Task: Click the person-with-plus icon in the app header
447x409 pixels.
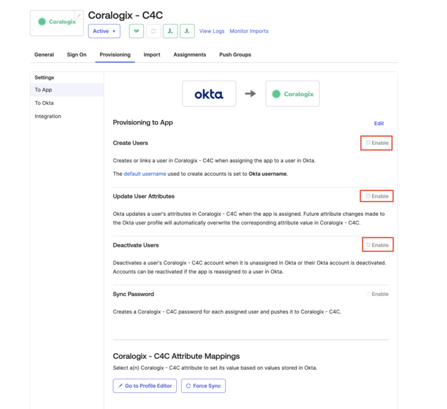Action: [x=170, y=31]
